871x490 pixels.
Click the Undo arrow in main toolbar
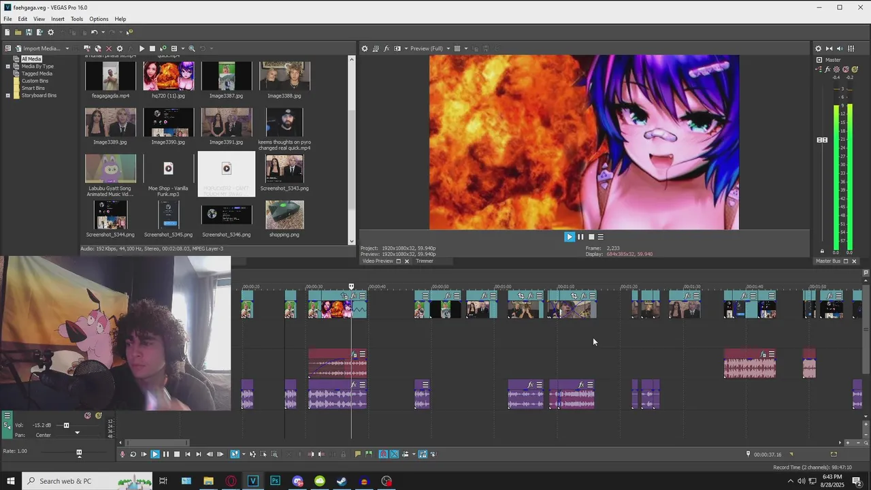[94, 32]
